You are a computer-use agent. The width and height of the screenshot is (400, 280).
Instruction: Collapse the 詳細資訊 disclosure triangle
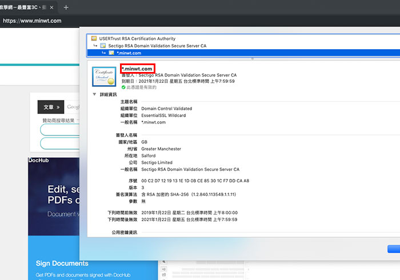(x=94, y=94)
